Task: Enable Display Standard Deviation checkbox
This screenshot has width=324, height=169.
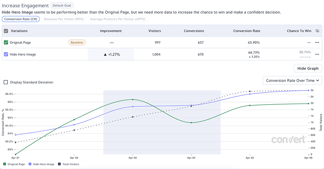Action: tap(5, 82)
